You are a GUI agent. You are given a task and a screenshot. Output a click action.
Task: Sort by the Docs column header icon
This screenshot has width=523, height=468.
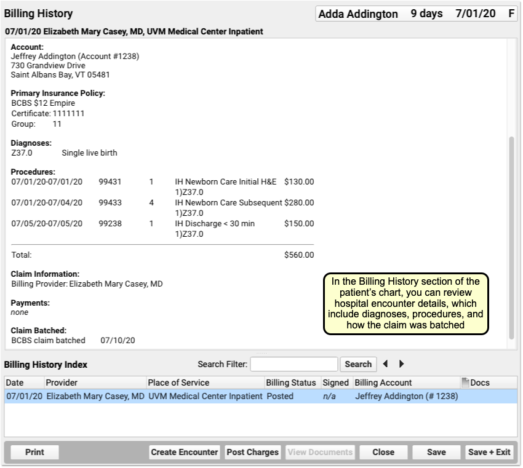[x=465, y=383]
